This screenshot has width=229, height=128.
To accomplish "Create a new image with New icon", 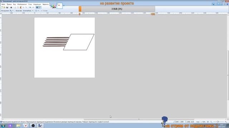I will pyautogui.click(x=2, y=7).
